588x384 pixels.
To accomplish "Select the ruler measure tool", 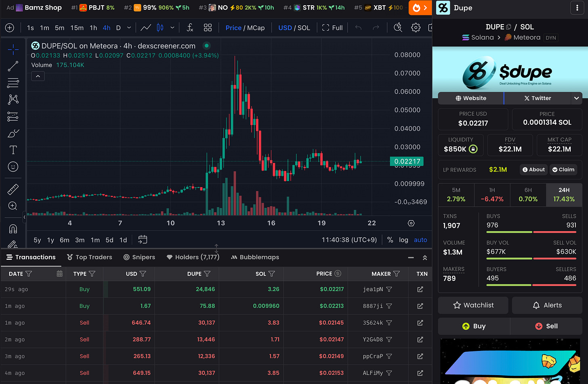I will [13, 189].
